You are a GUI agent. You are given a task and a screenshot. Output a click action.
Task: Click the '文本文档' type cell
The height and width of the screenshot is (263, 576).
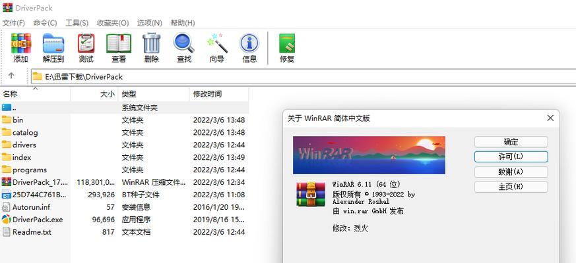coord(136,232)
